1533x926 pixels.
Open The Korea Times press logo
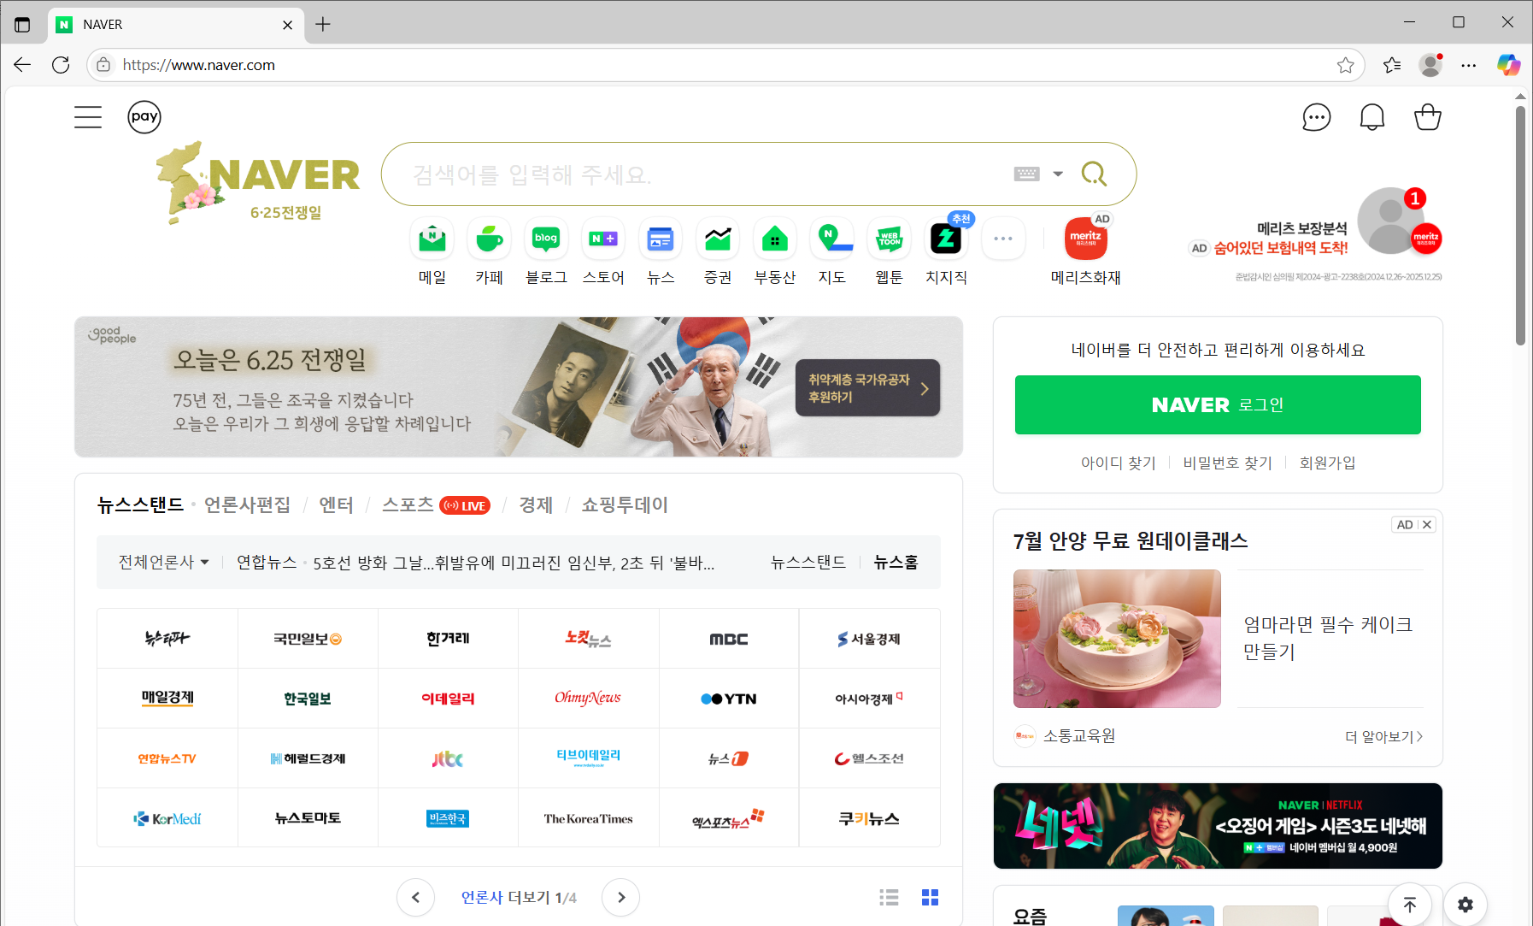(589, 818)
